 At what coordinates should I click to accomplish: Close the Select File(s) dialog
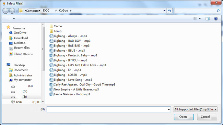click(216, 2)
